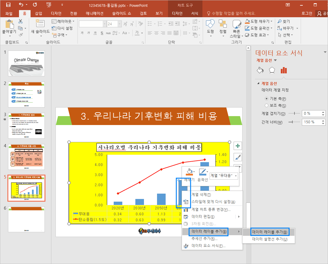
Task: Select Fill & Line paint bucket tab
Action: [x=260, y=70]
